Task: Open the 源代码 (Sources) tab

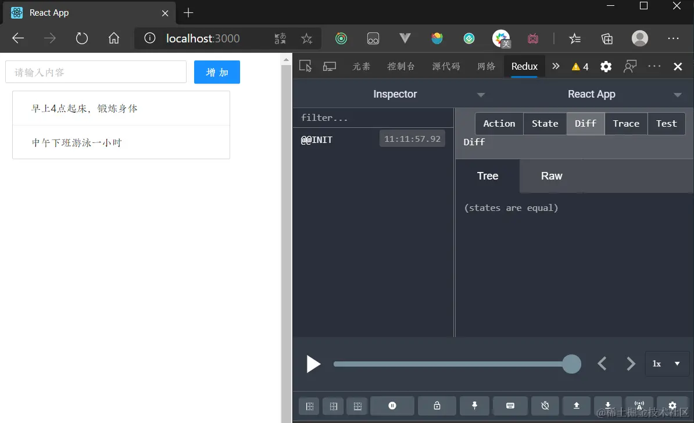Action: 446,66
